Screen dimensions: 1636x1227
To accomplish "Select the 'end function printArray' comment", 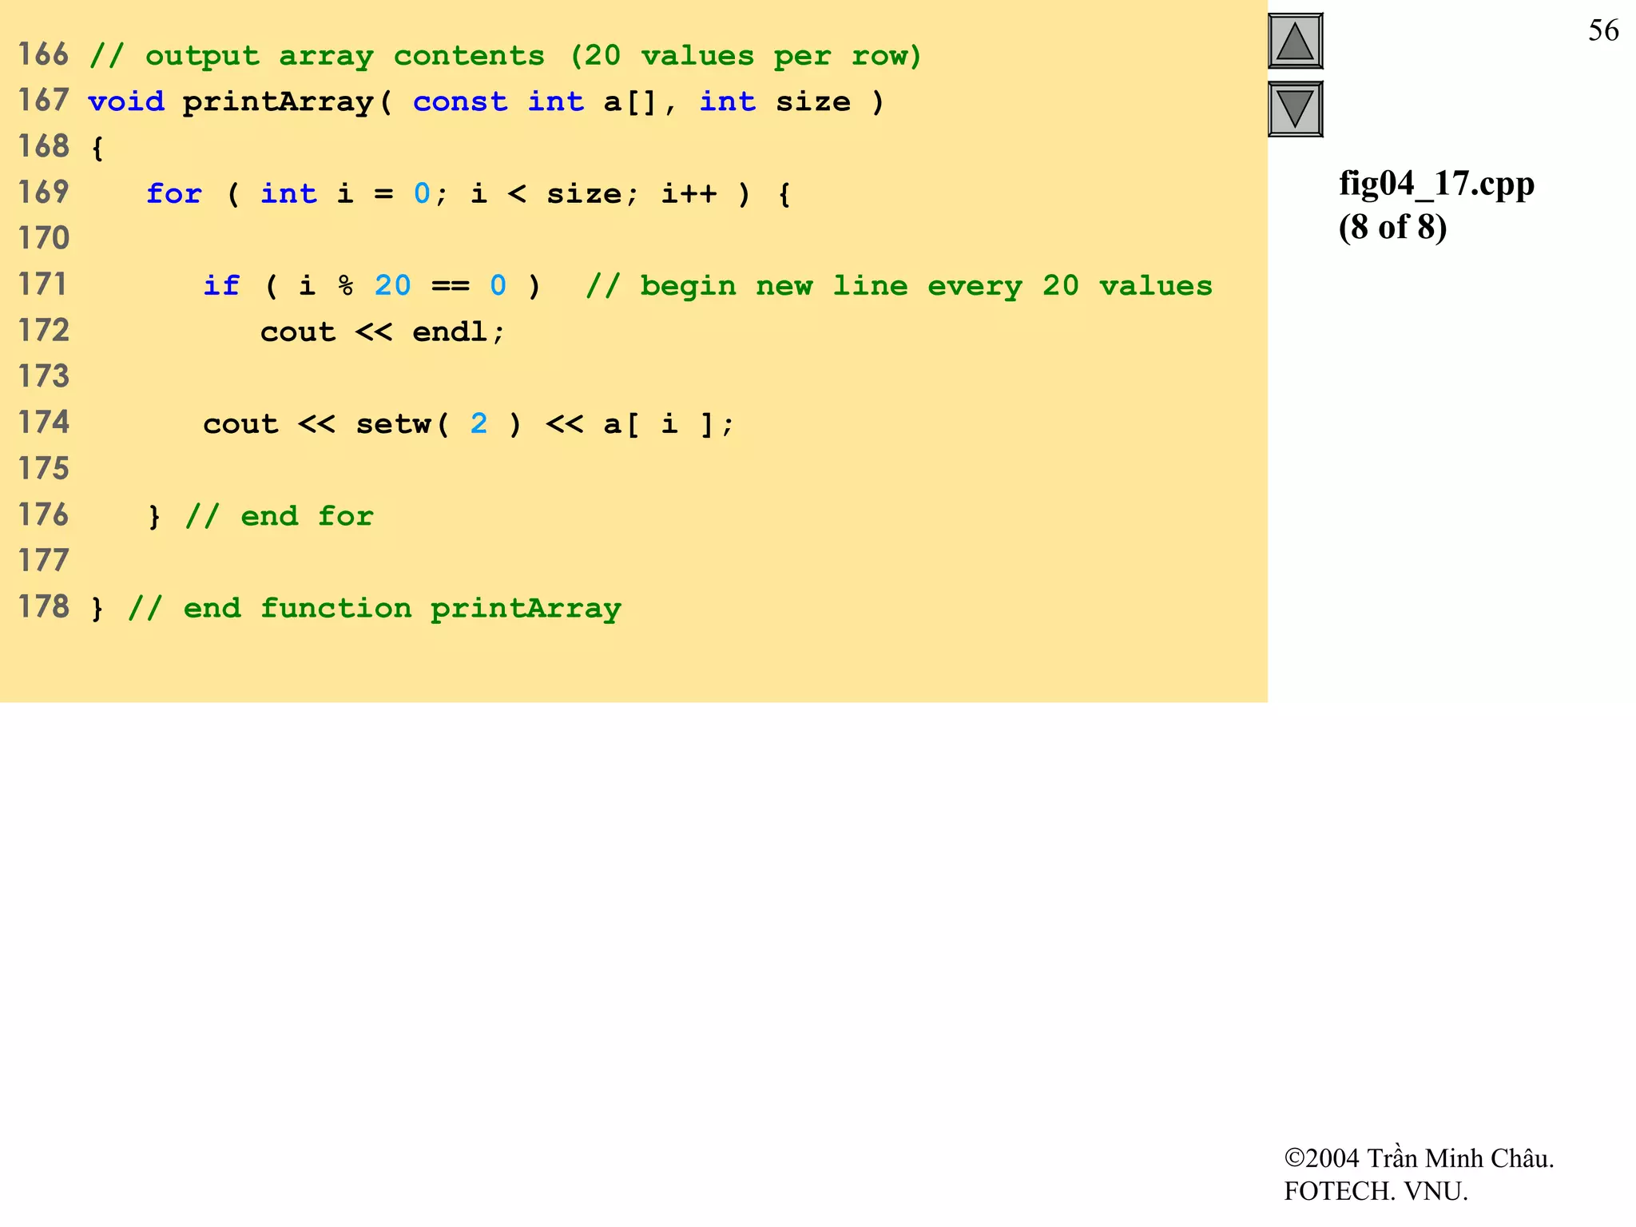I will [x=402, y=610].
